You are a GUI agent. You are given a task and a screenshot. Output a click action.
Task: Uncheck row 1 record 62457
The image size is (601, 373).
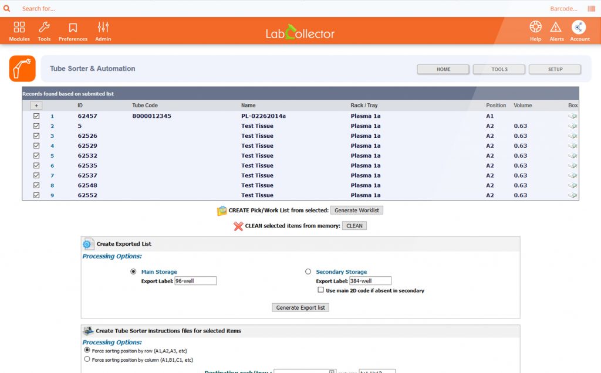[x=36, y=116]
